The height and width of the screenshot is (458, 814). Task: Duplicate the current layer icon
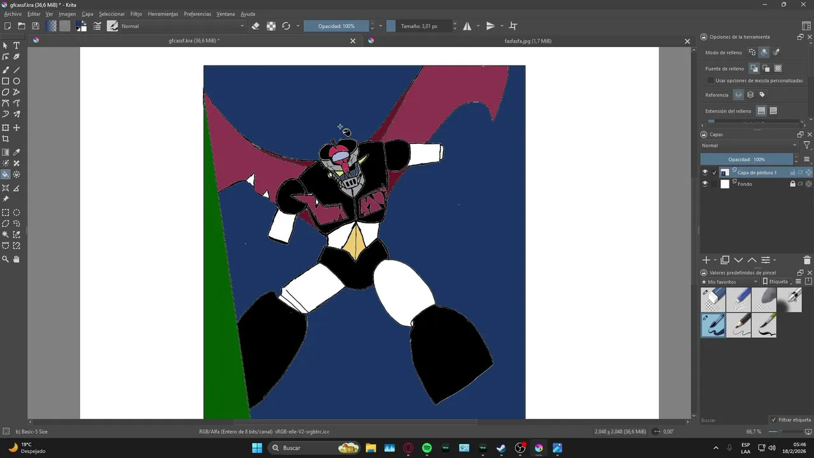point(725,260)
